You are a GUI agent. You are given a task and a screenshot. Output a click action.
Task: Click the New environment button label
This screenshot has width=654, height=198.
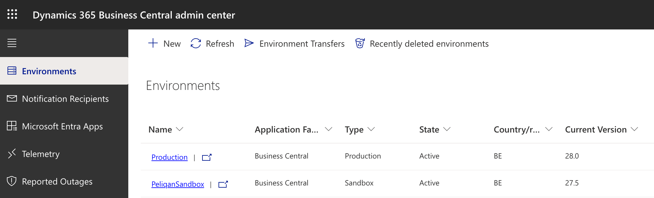[172, 44]
